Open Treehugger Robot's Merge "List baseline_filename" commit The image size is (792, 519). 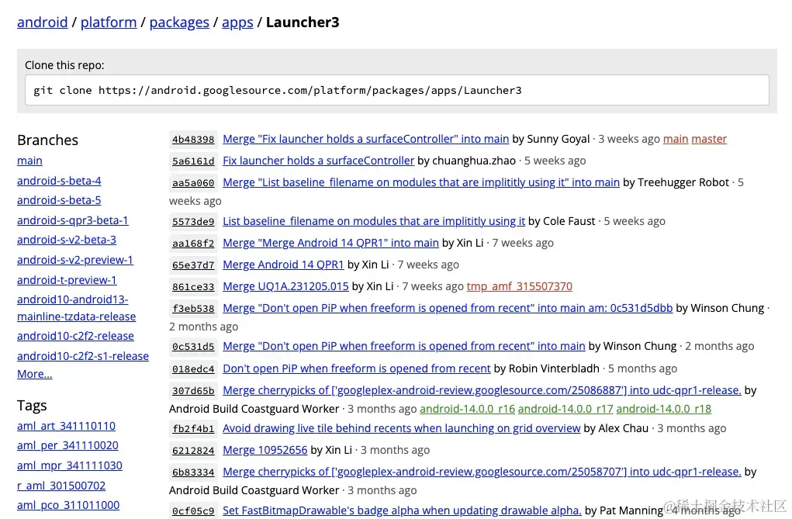[421, 182]
